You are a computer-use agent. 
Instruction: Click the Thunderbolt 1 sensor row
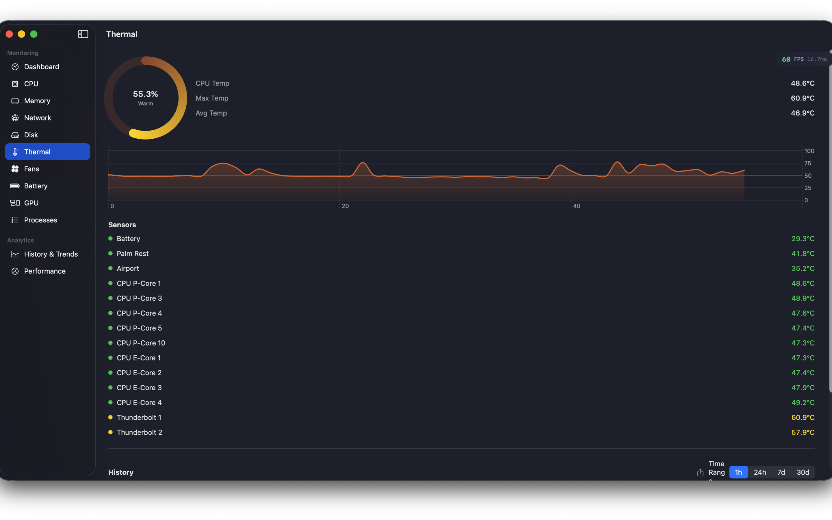139,417
